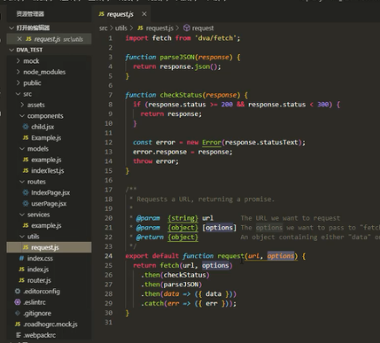Collapse the utils folder
The width and height of the screenshot is (380, 343).
[x=22, y=237]
